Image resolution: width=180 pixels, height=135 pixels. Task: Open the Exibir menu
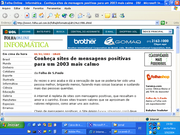coord(27,8)
